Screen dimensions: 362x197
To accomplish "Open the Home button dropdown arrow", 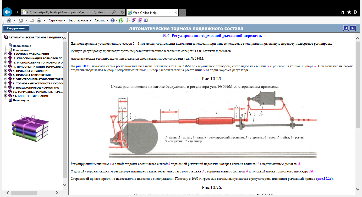I will point(15,20).
